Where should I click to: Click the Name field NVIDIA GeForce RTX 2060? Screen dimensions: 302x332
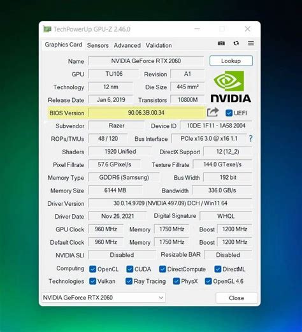tap(146, 61)
